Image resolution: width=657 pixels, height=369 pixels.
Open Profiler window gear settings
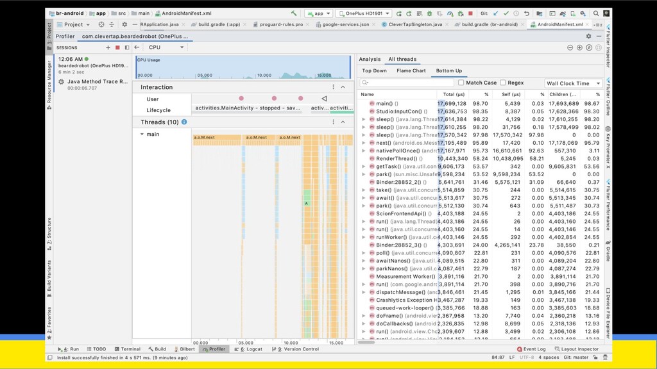tap(589, 37)
